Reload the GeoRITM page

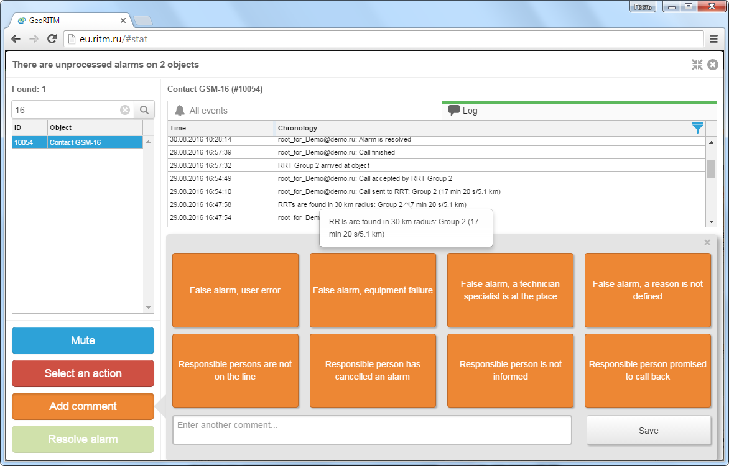click(x=52, y=39)
